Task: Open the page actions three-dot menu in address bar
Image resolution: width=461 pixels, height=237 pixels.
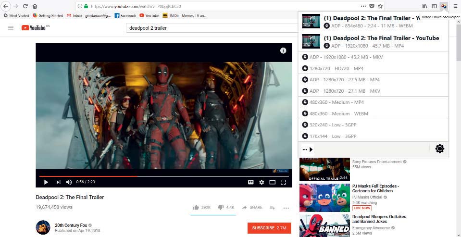Action: (x=363, y=6)
